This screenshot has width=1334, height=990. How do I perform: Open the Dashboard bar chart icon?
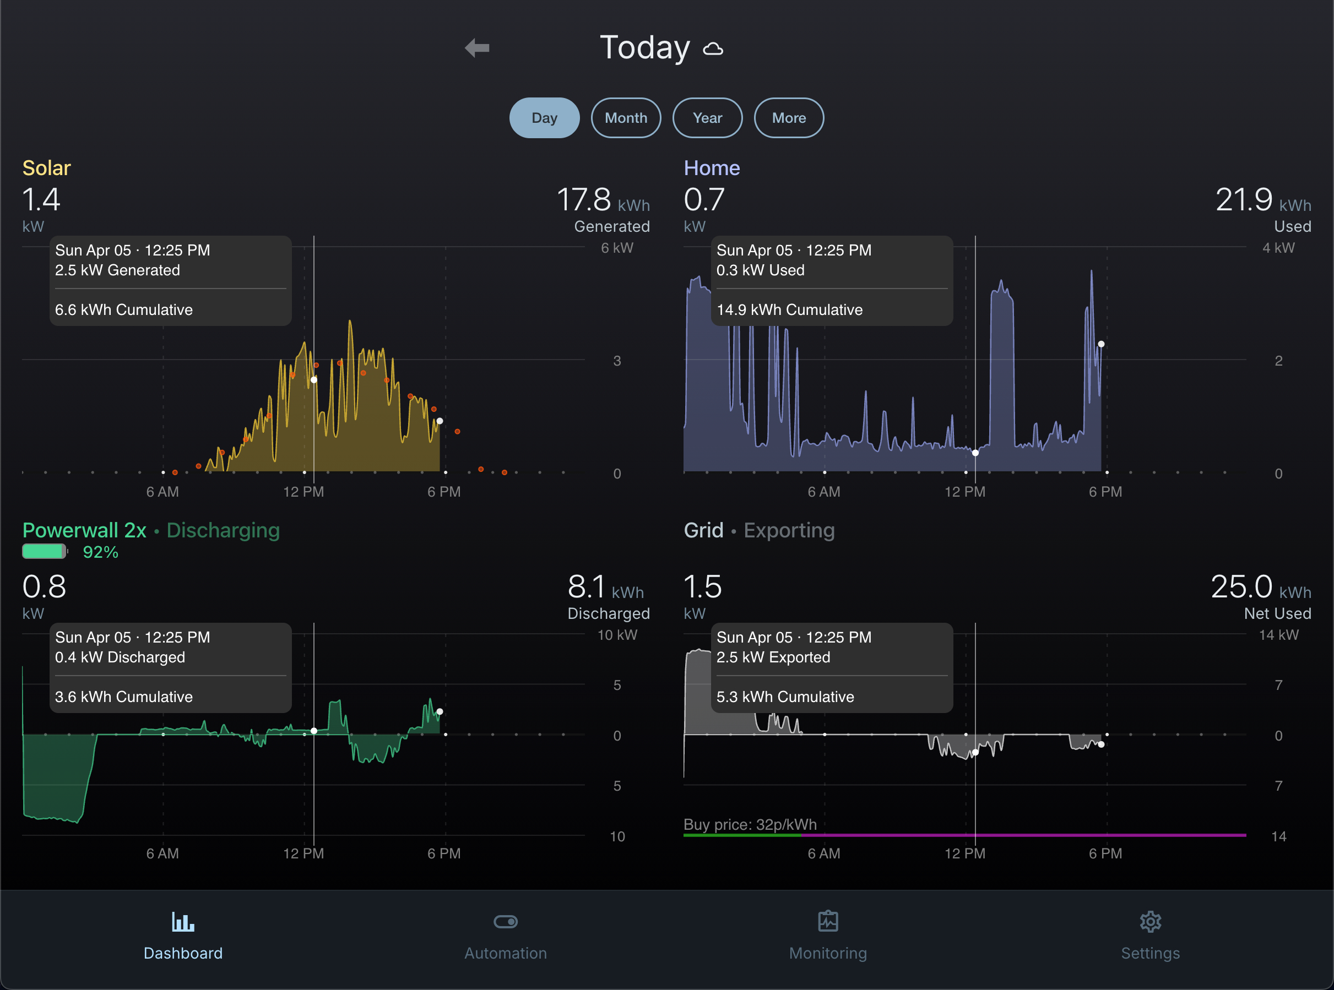point(183,921)
